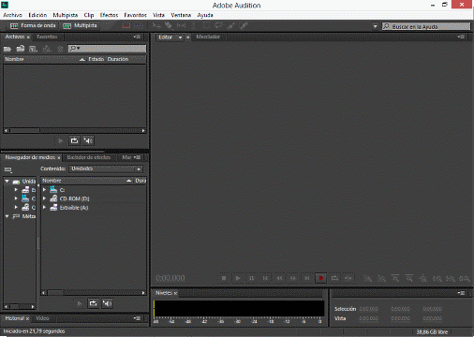Click the import file icon in Archivos

(21, 49)
